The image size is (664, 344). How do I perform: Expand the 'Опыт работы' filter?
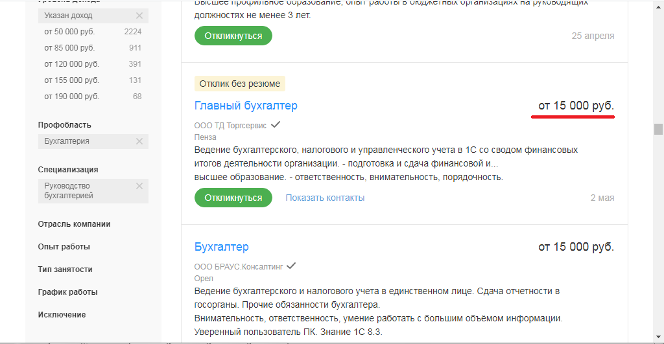(x=64, y=247)
